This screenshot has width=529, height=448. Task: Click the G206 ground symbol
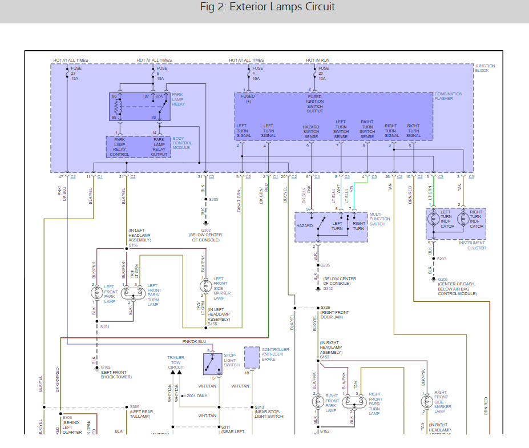click(434, 280)
